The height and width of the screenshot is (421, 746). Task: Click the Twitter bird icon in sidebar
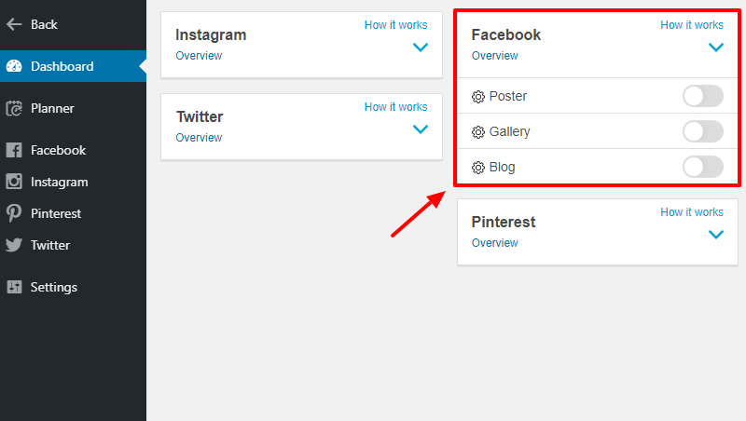(x=14, y=245)
